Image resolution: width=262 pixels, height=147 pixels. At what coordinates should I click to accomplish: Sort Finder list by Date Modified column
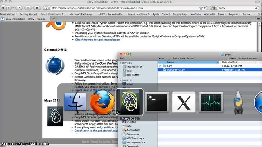[237, 62]
